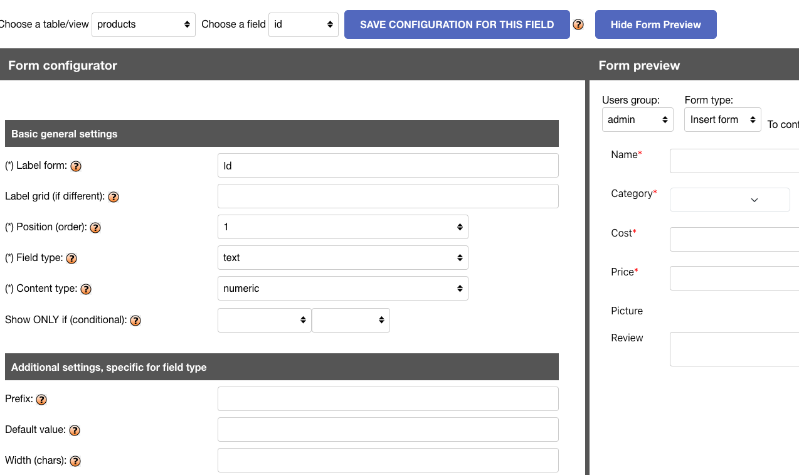Viewport: 799px width, 475px height.
Task: Hide the form preview panel
Action: (x=656, y=24)
